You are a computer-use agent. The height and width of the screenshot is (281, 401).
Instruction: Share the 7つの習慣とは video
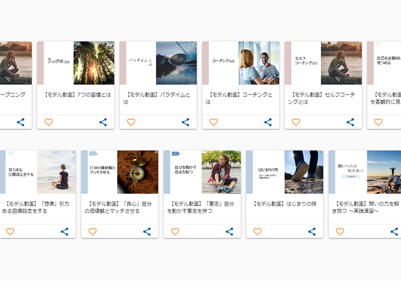point(103,122)
